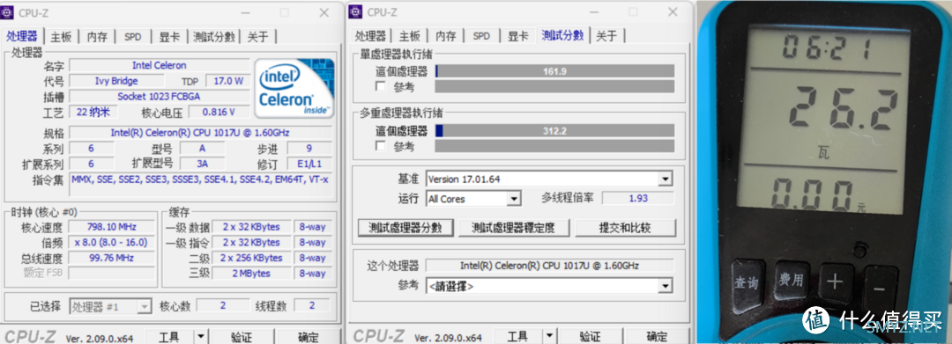Click the CPU-Z app icon in right window title bar

coord(356,12)
